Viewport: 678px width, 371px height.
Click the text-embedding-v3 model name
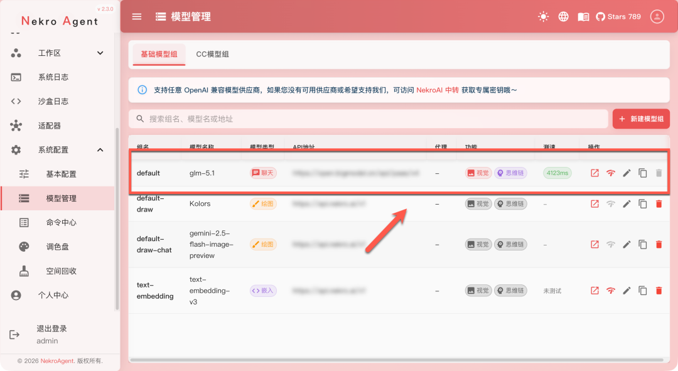click(x=210, y=291)
